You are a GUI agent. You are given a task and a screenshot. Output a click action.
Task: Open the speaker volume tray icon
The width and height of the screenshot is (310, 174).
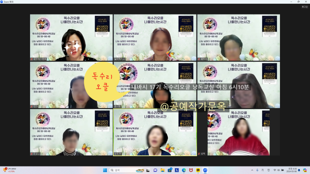[x=278, y=170]
